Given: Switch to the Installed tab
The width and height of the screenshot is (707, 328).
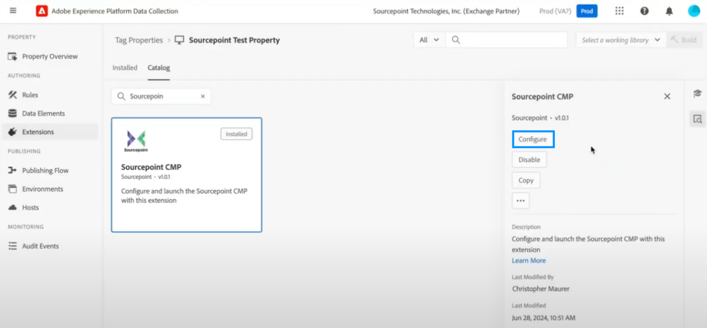Looking at the screenshot, I should (x=125, y=68).
